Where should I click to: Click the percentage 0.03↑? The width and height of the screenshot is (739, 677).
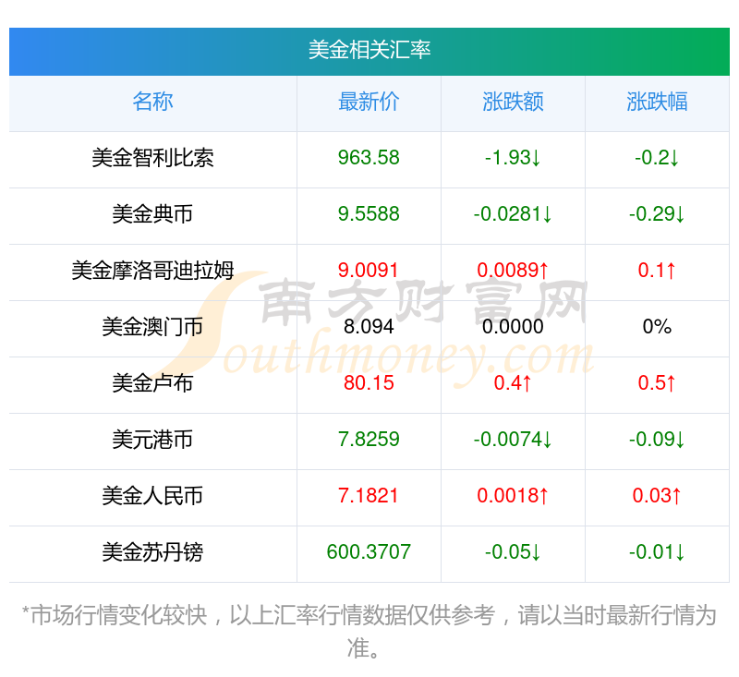[657, 496]
